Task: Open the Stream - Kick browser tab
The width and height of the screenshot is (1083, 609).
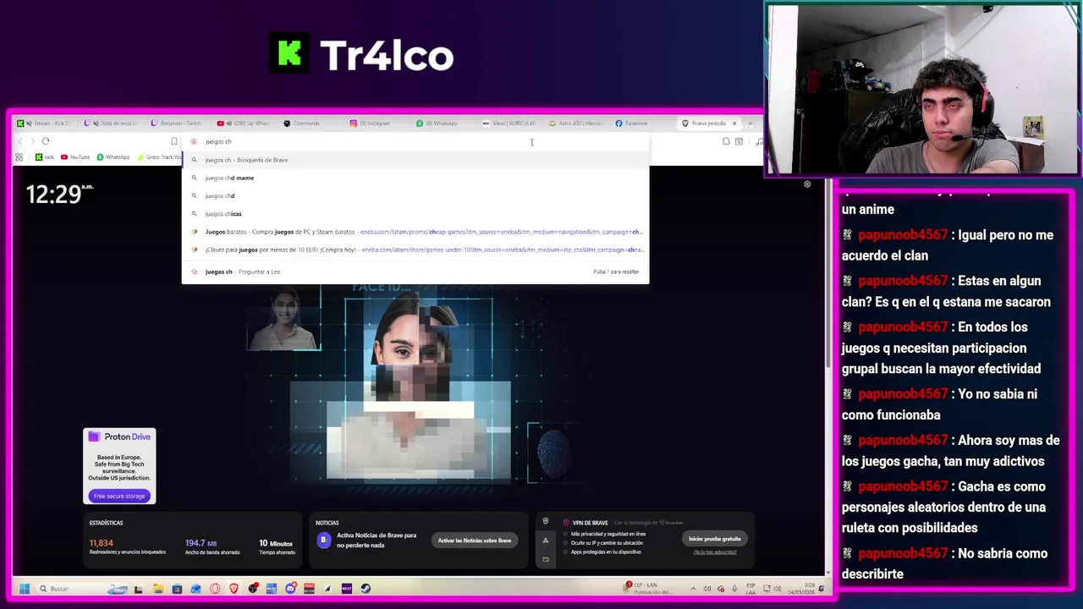Action: [45, 123]
